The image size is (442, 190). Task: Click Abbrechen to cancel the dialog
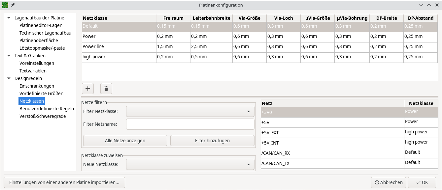coord(389,182)
